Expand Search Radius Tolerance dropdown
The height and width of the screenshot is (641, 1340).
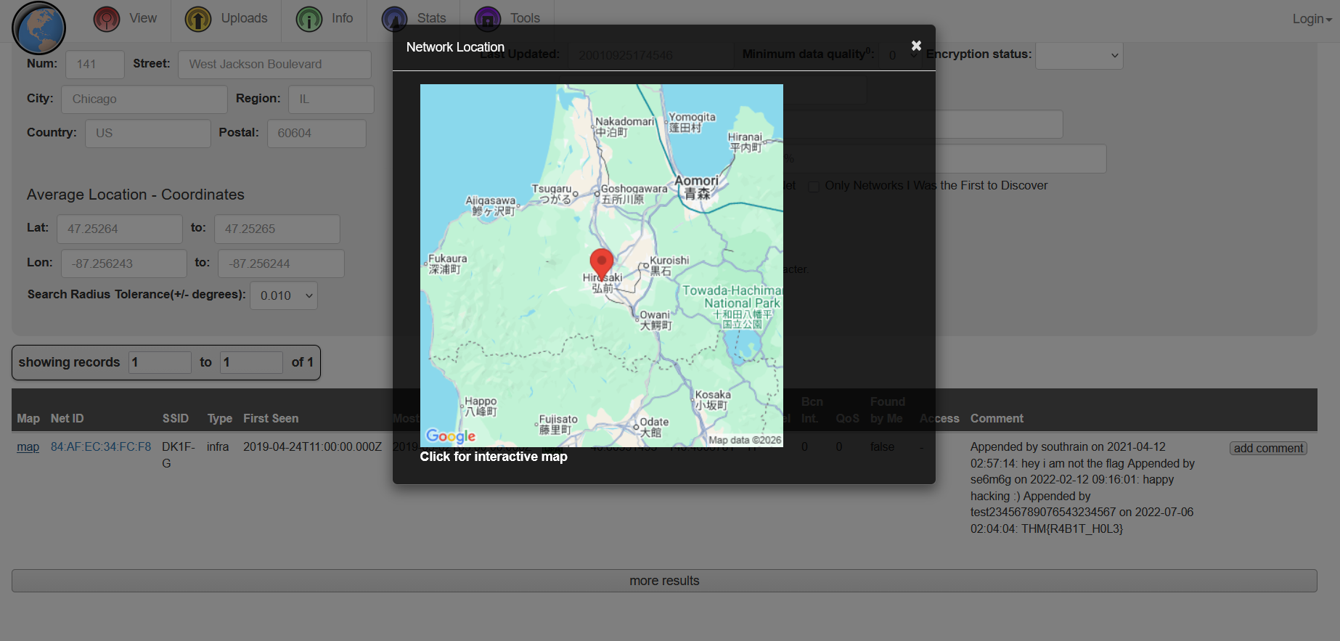pos(284,295)
